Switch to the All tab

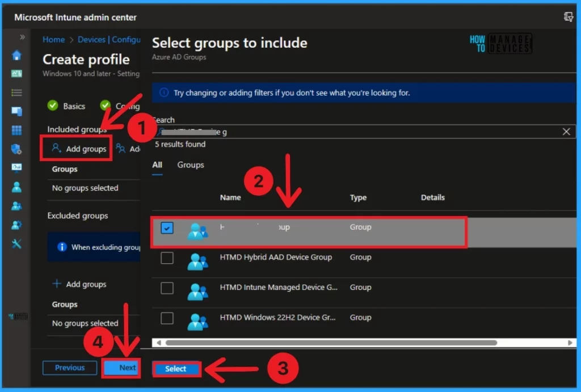click(157, 165)
